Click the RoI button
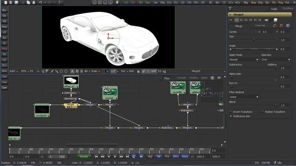Viewport: 296px width, 166px height. tap(123, 71)
